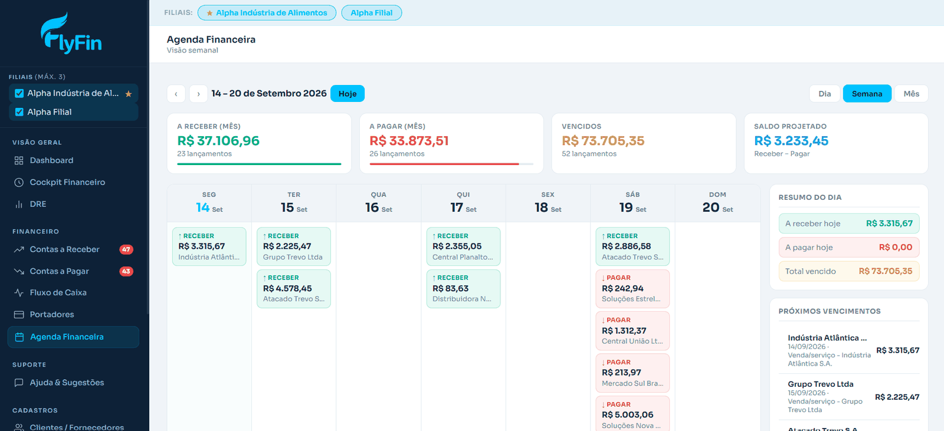Click the Dashboard grid icon

pyautogui.click(x=19, y=160)
